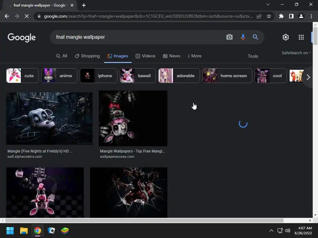The image size is (318, 238).
Task: Search by image using camera icon
Action: 229,37
